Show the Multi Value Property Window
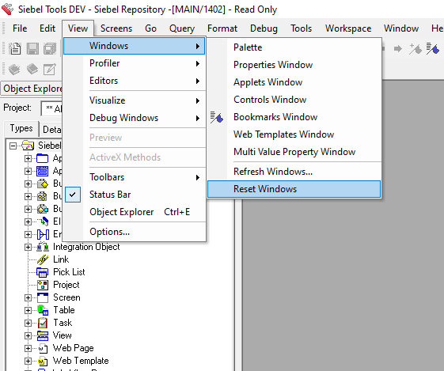This screenshot has width=444, height=371. (x=294, y=152)
